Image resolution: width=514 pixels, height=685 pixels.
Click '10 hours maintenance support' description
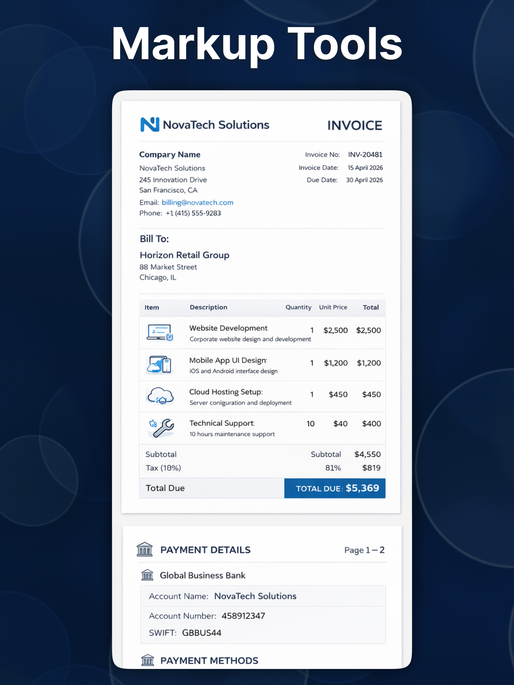click(232, 434)
